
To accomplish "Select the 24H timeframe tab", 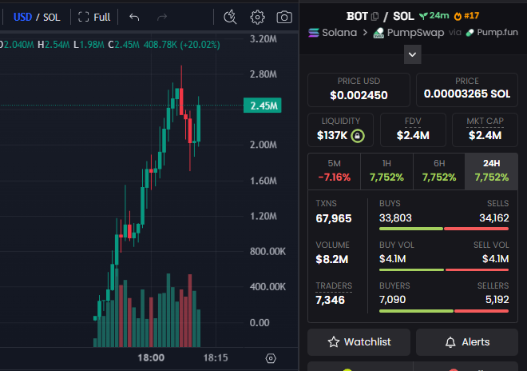I will pos(491,171).
